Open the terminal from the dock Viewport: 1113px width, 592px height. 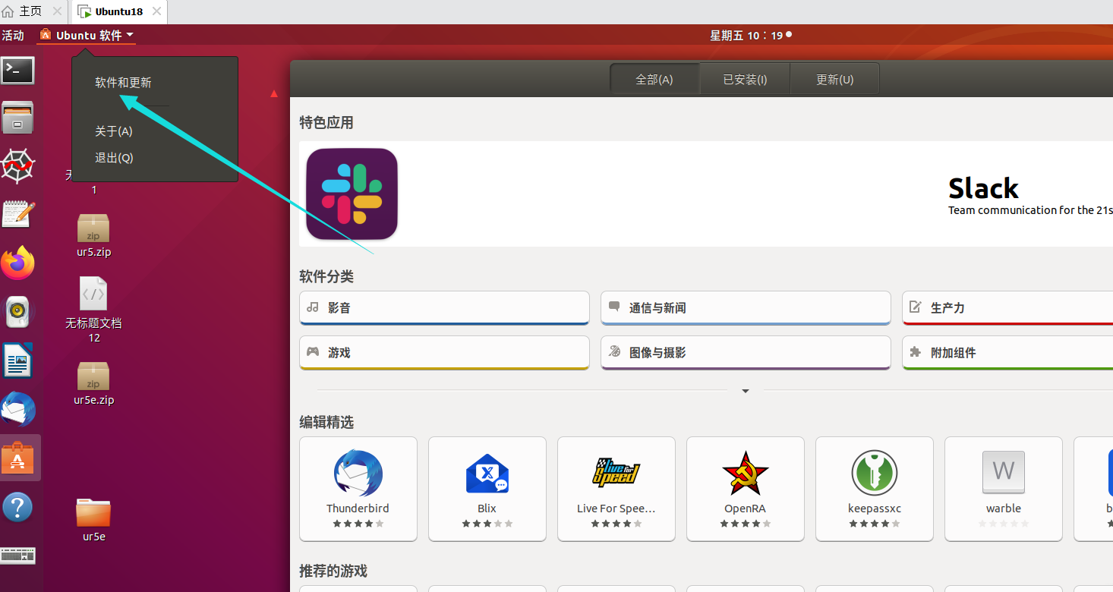click(x=17, y=71)
